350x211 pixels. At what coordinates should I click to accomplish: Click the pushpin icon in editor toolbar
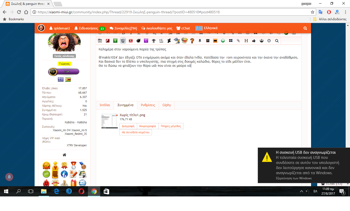coord(200,41)
